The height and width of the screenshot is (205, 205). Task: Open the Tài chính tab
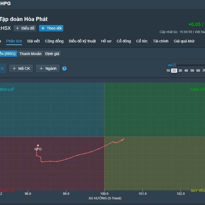point(161,41)
